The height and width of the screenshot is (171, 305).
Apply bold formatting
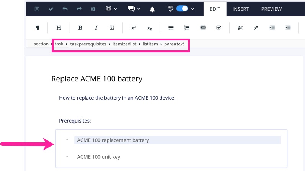80,27
